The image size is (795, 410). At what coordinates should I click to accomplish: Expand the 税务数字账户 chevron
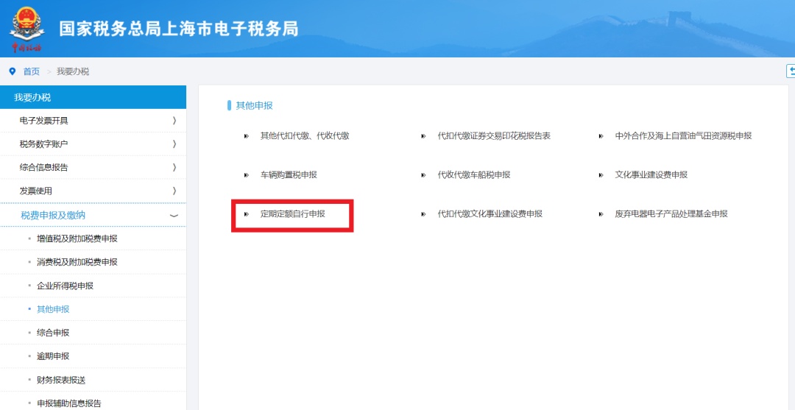[174, 144]
